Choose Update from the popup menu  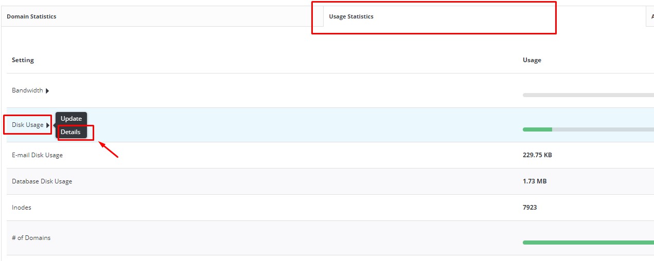pyautogui.click(x=71, y=119)
